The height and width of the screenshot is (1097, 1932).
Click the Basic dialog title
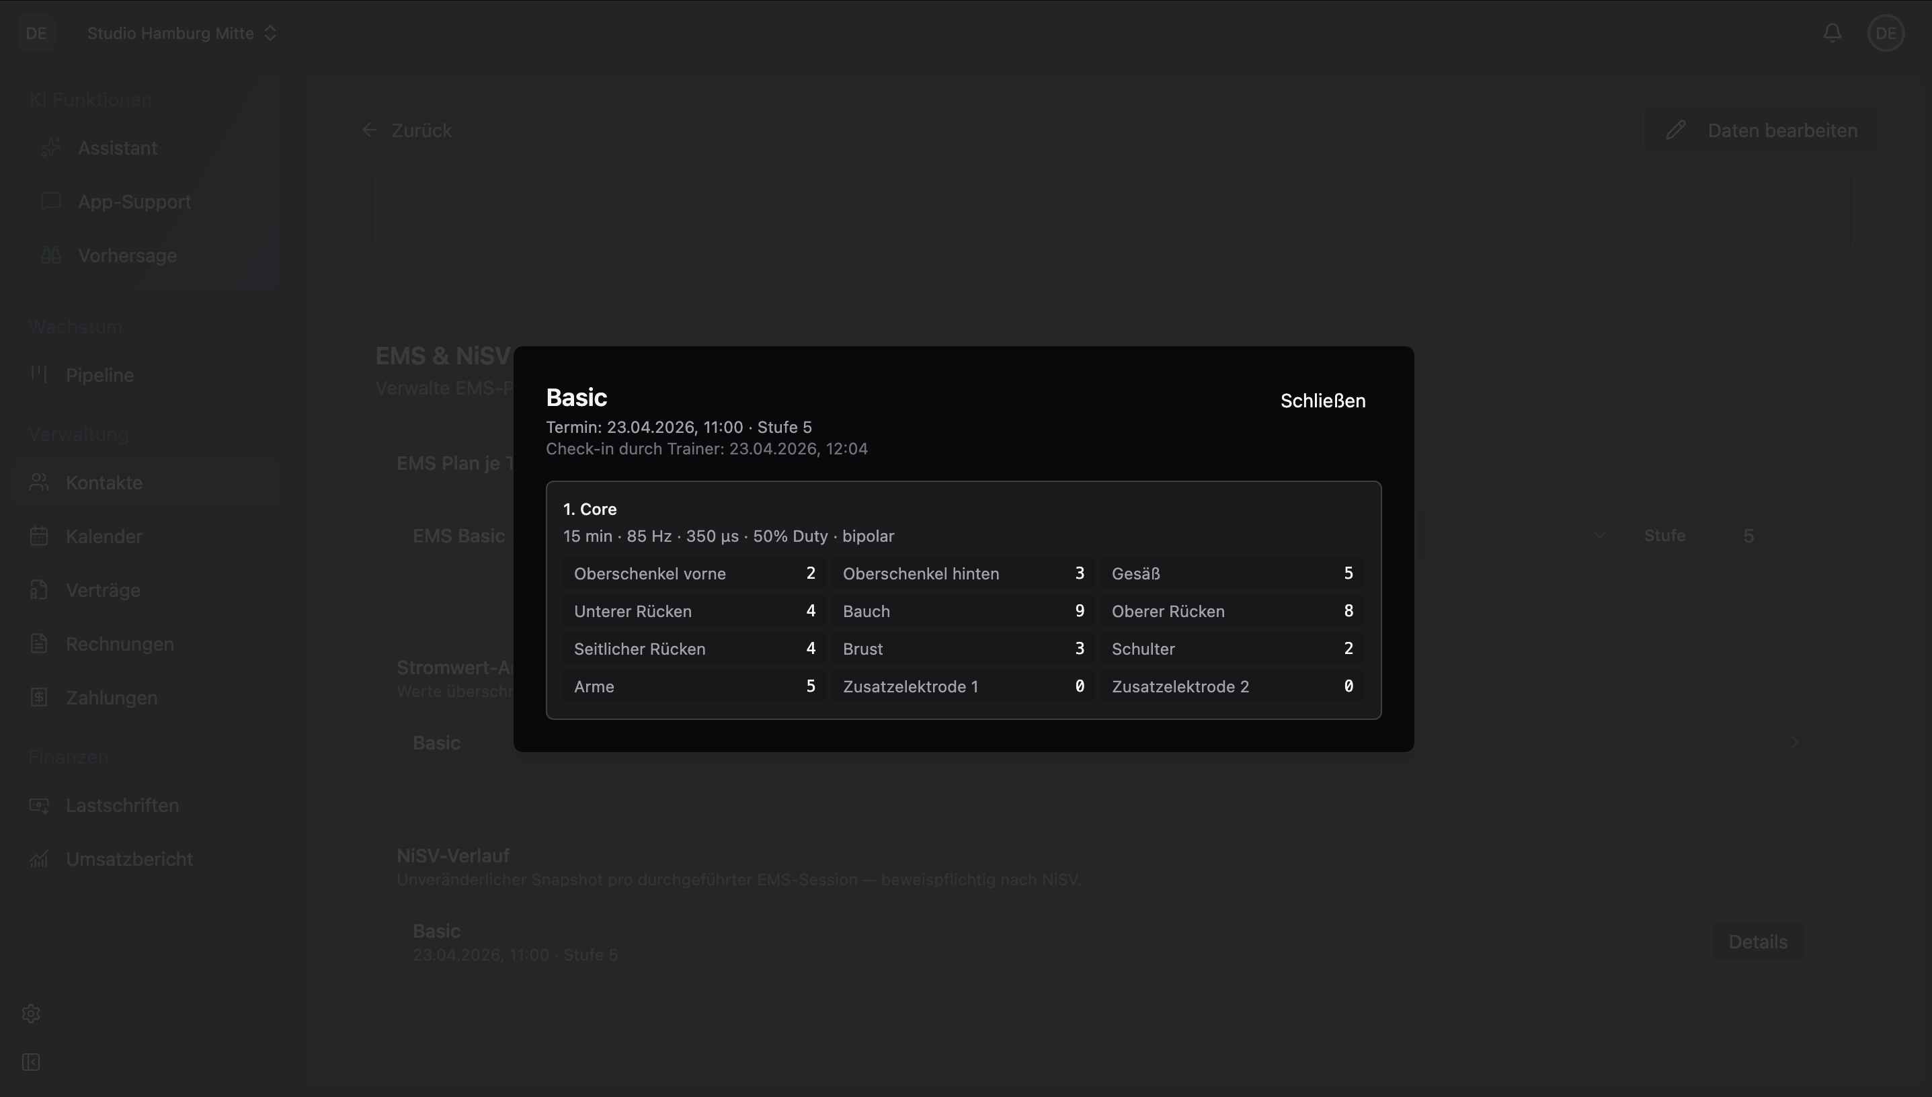tap(576, 397)
